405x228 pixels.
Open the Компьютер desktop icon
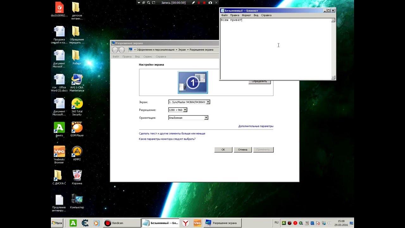(x=77, y=201)
